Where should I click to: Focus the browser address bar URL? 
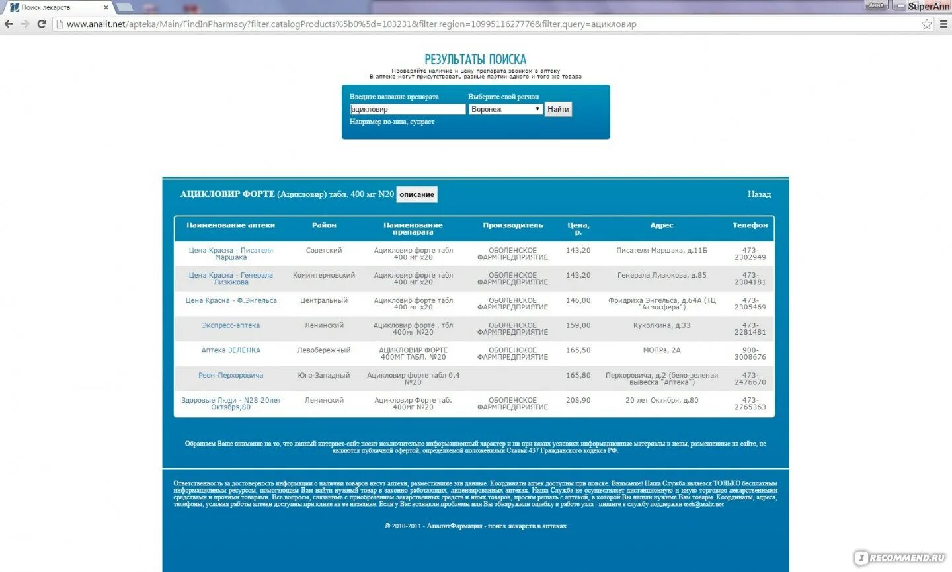(x=486, y=24)
